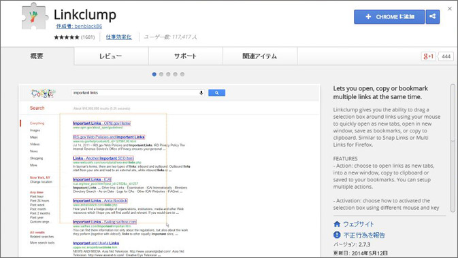Click the update date 2014年5月12日
The width and height of the screenshot is (458, 258).
click(361, 253)
